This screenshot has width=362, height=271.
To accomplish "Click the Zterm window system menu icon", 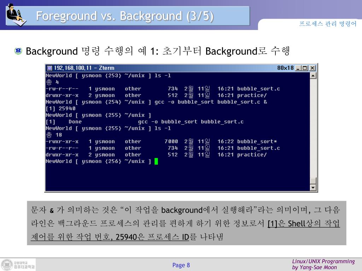I will pos(49,68).
